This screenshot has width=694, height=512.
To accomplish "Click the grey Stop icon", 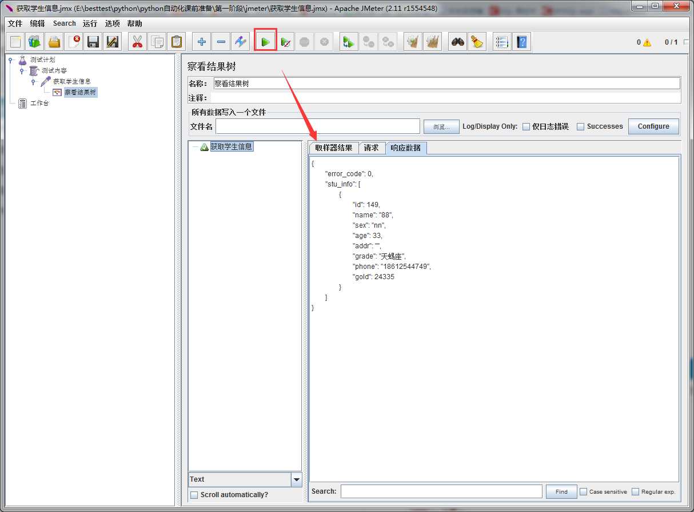I will pos(305,42).
